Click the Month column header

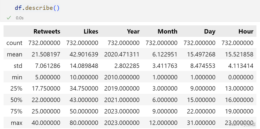[x=167, y=31]
